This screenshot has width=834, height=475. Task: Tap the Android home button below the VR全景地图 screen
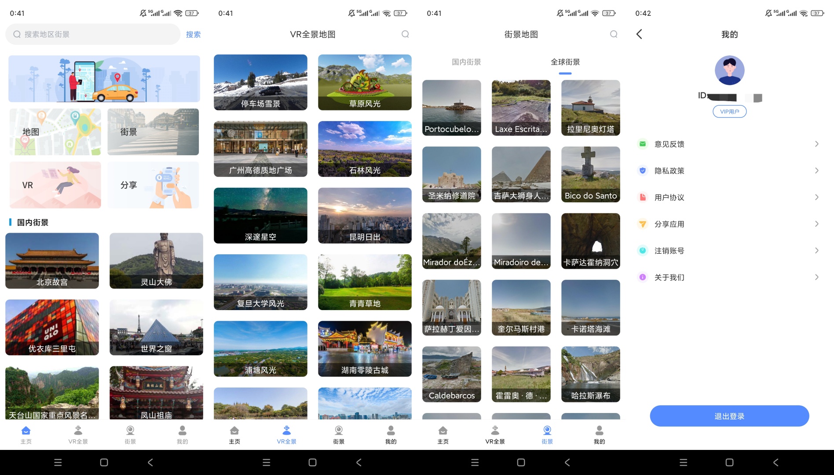point(312,462)
